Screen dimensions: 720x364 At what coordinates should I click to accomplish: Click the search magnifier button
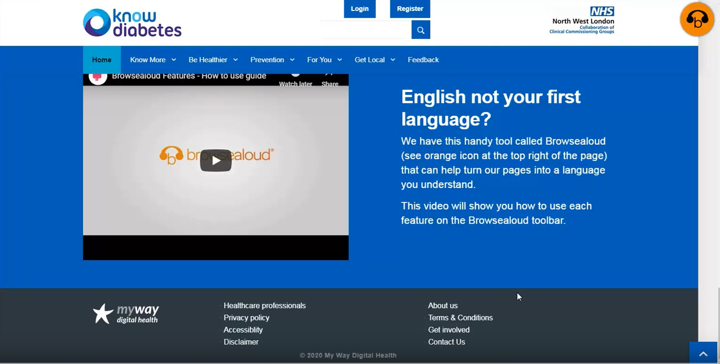pyautogui.click(x=421, y=30)
